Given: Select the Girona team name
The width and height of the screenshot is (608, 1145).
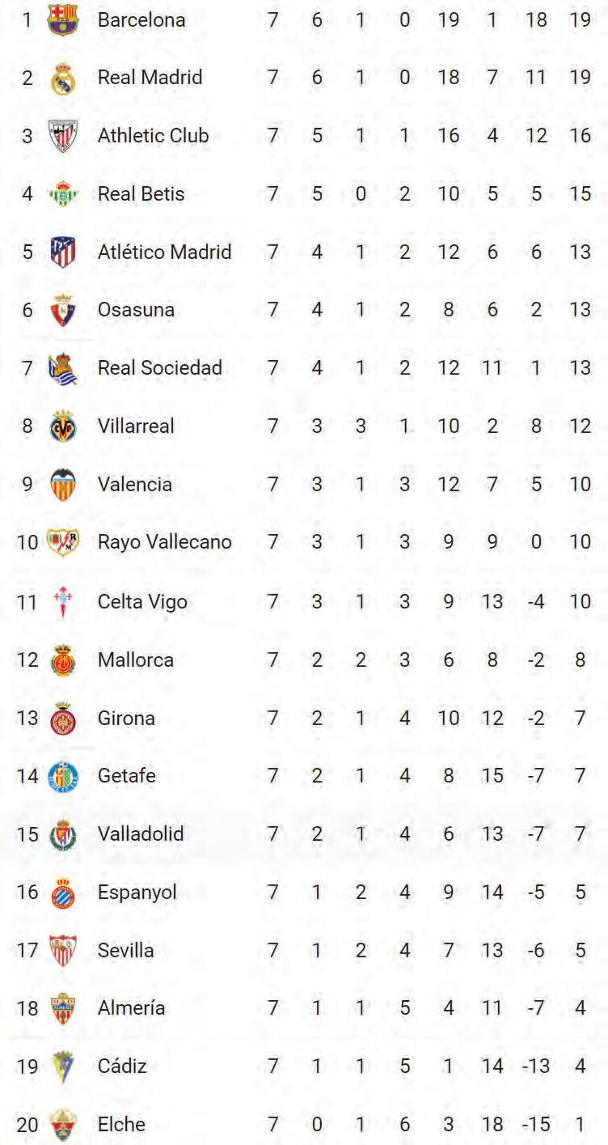Looking at the screenshot, I should click(x=126, y=719).
